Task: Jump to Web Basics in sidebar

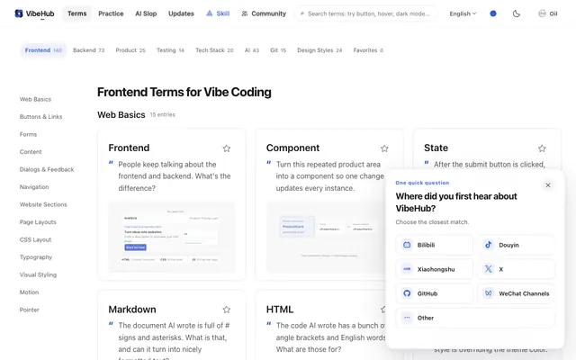Action: (35, 99)
